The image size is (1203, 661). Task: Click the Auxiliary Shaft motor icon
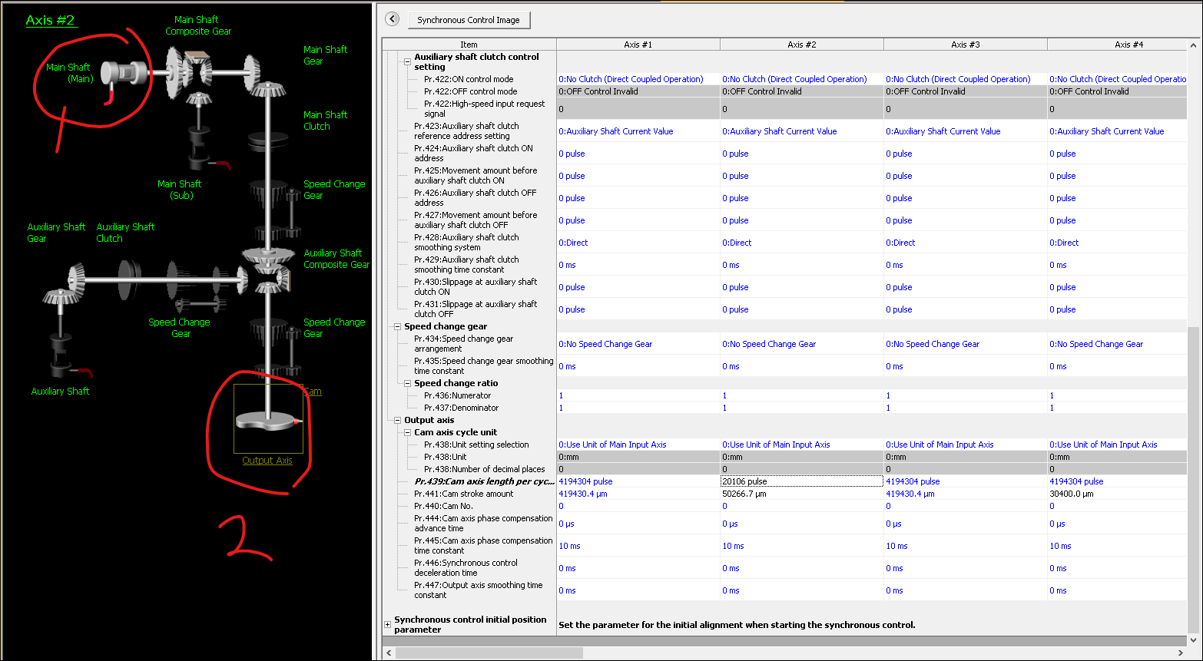click(x=68, y=355)
